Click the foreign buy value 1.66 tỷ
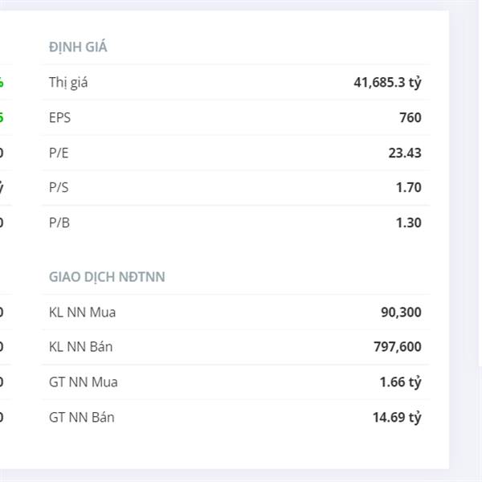482x482 pixels. (x=401, y=382)
